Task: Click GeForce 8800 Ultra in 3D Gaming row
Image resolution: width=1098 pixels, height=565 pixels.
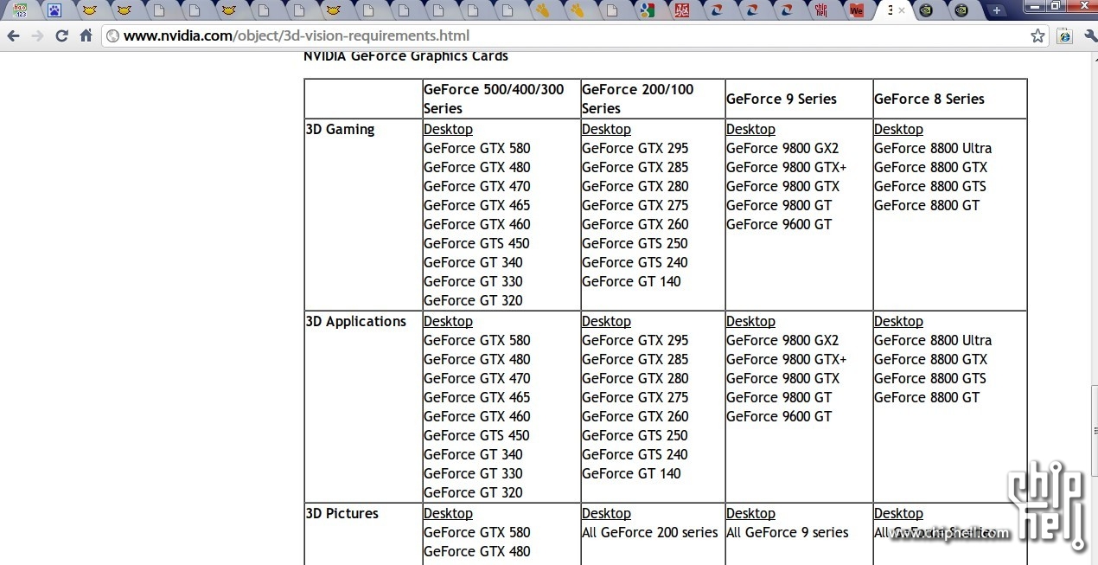Action: point(933,148)
